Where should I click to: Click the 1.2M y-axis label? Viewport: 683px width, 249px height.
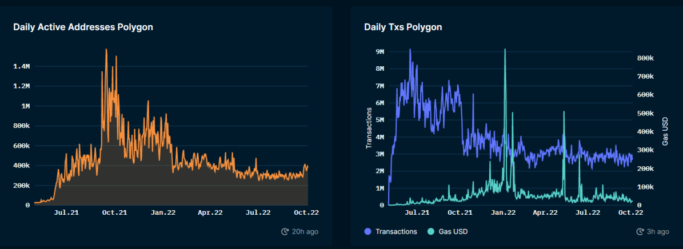21,86
